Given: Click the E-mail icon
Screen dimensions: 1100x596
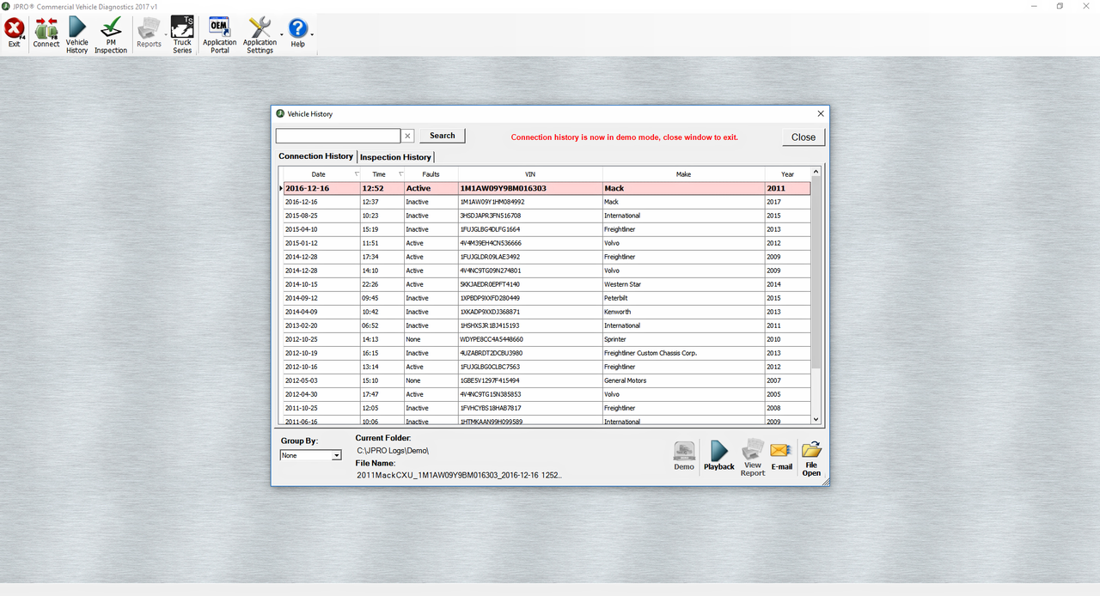Looking at the screenshot, I should pos(781,456).
